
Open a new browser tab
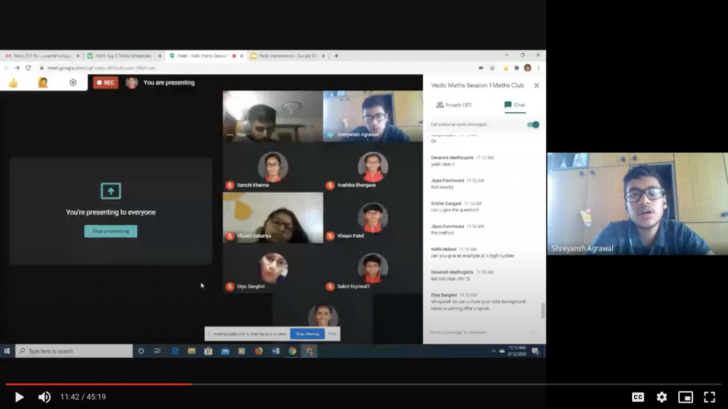tap(336, 55)
